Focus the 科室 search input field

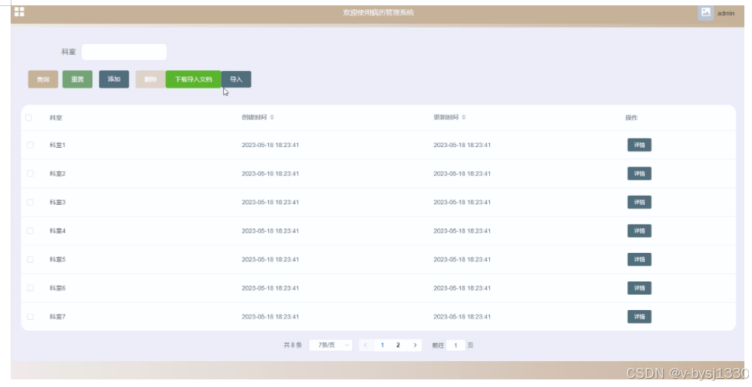pyautogui.click(x=124, y=52)
